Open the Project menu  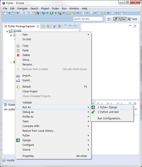pyautogui.click(x=45, y=9)
